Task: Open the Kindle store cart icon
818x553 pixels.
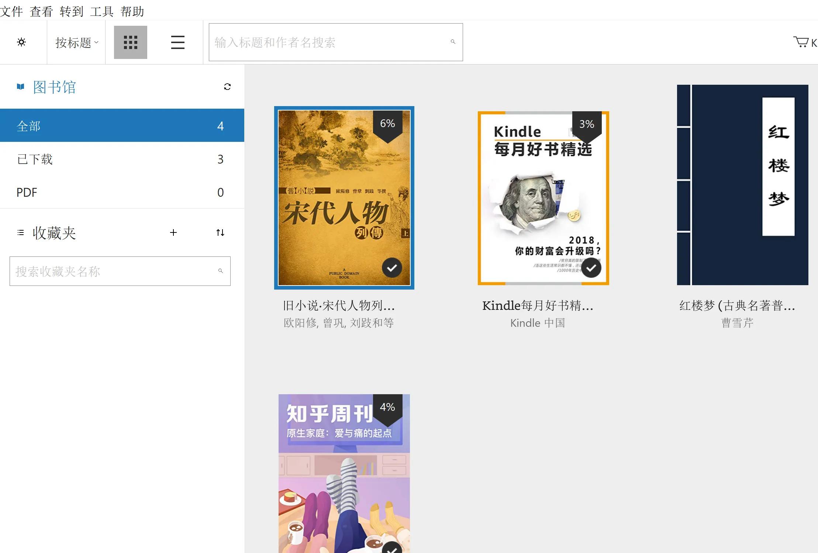Action: [x=801, y=42]
